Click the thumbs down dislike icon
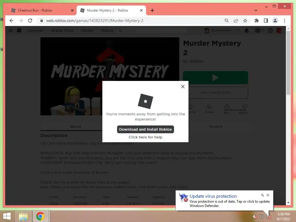296x222 pixels. (x=244, y=107)
